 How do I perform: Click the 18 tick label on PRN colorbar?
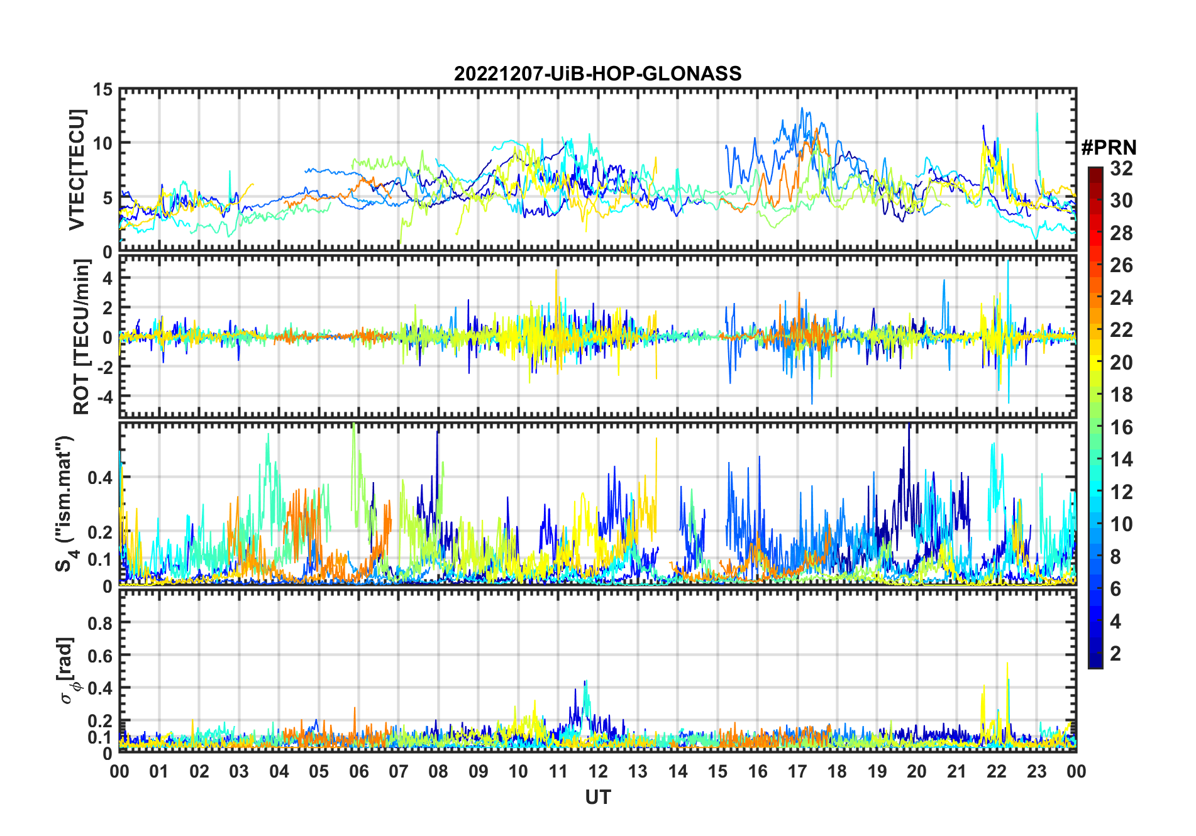[x=1121, y=395]
